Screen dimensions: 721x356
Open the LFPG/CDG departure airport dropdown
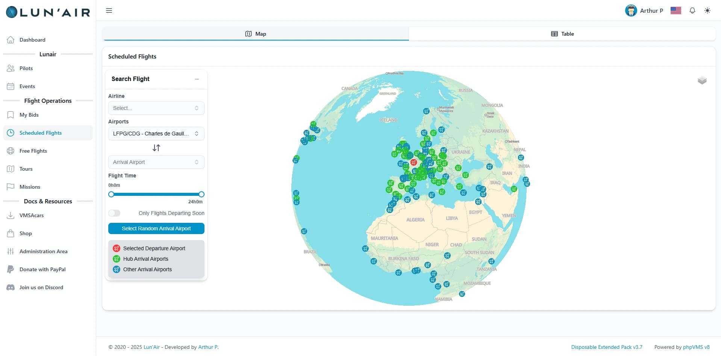click(156, 134)
